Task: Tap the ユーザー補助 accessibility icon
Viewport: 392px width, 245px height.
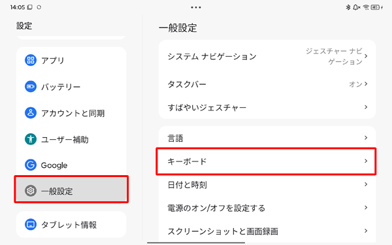Action: click(31, 139)
